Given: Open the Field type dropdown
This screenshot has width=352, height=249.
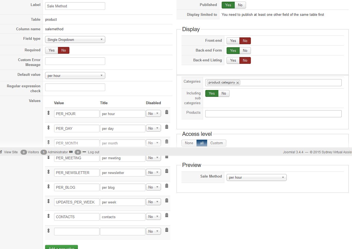Looking at the screenshot, I should [x=75, y=40].
